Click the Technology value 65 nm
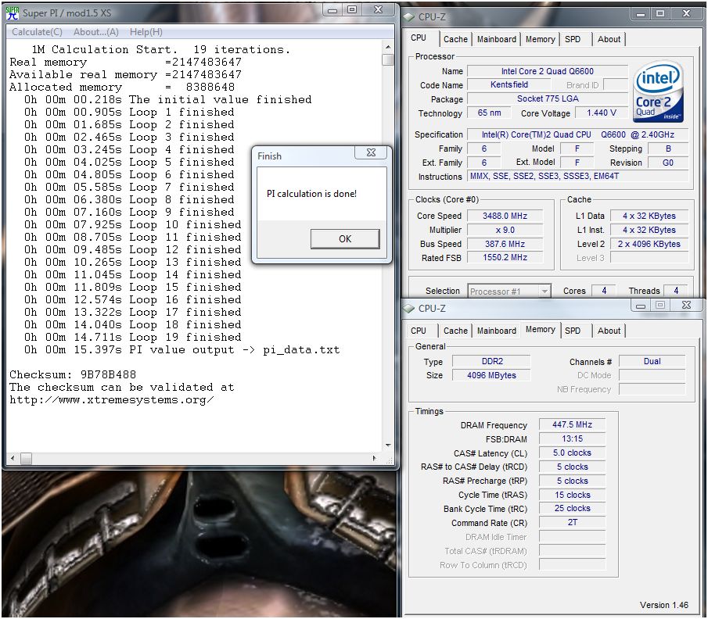 [489, 113]
